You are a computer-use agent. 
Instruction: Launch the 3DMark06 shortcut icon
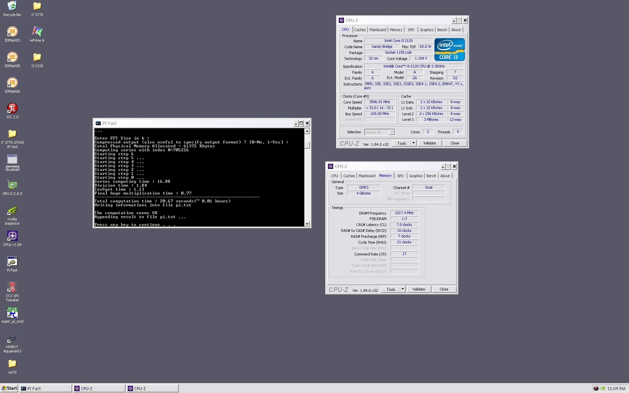pyautogui.click(x=12, y=83)
